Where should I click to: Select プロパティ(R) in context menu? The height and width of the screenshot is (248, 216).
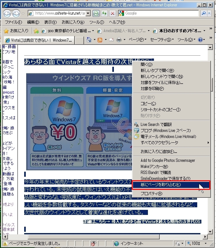coord(171,194)
